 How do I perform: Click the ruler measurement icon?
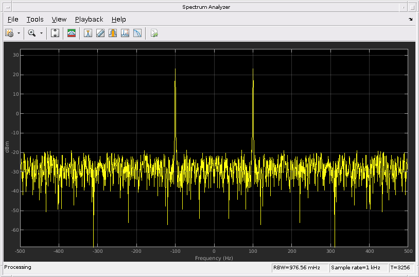pos(100,33)
